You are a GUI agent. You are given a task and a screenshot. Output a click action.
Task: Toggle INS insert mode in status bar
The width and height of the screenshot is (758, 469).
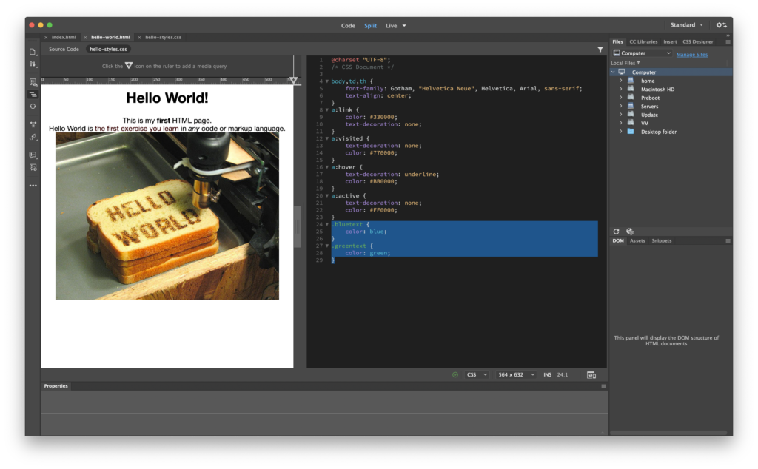(x=547, y=375)
